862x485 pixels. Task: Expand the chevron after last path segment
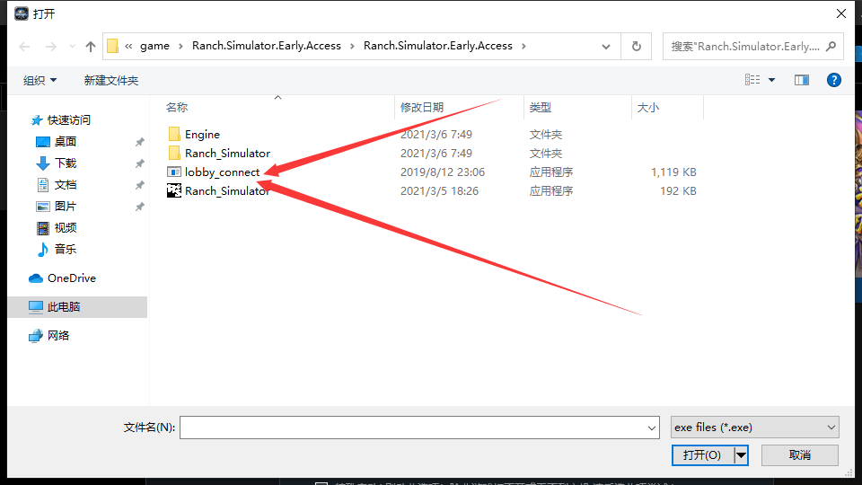pos(523,46)
